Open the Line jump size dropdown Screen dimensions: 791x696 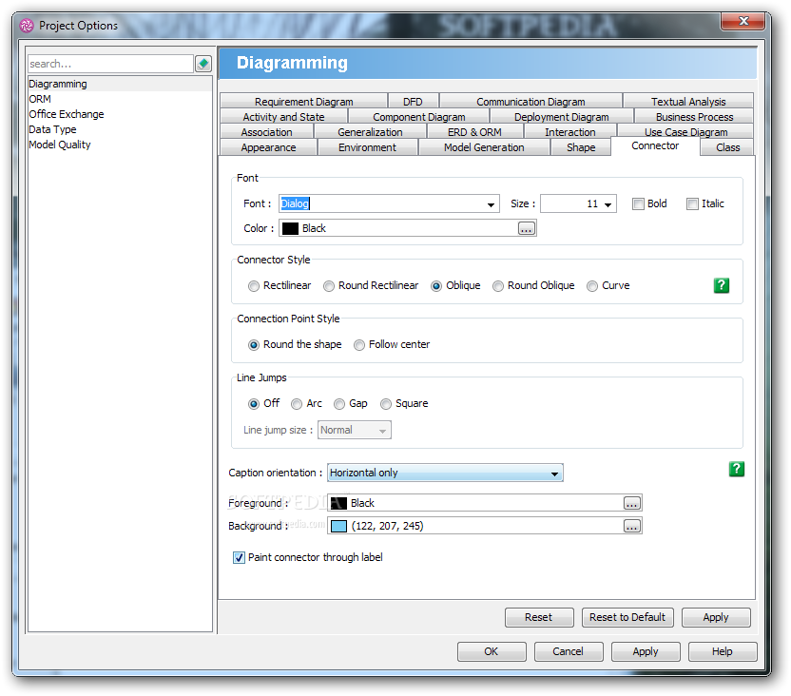point(354,430)
